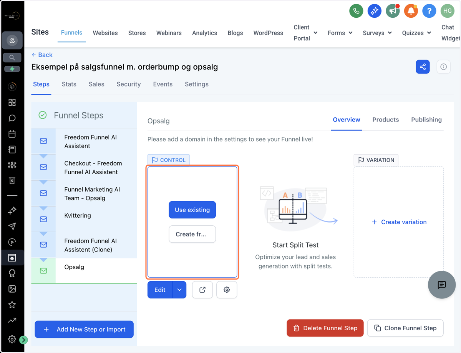Screen dimensions: 461x353
Task: Open the Media Storage image icon
Action: tap(12, 289)
